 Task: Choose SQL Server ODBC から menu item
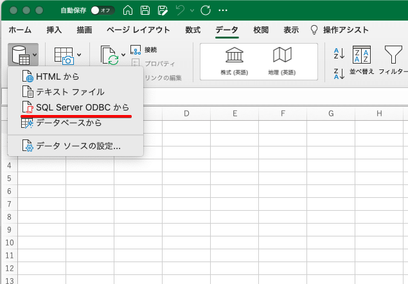point(75,107)
